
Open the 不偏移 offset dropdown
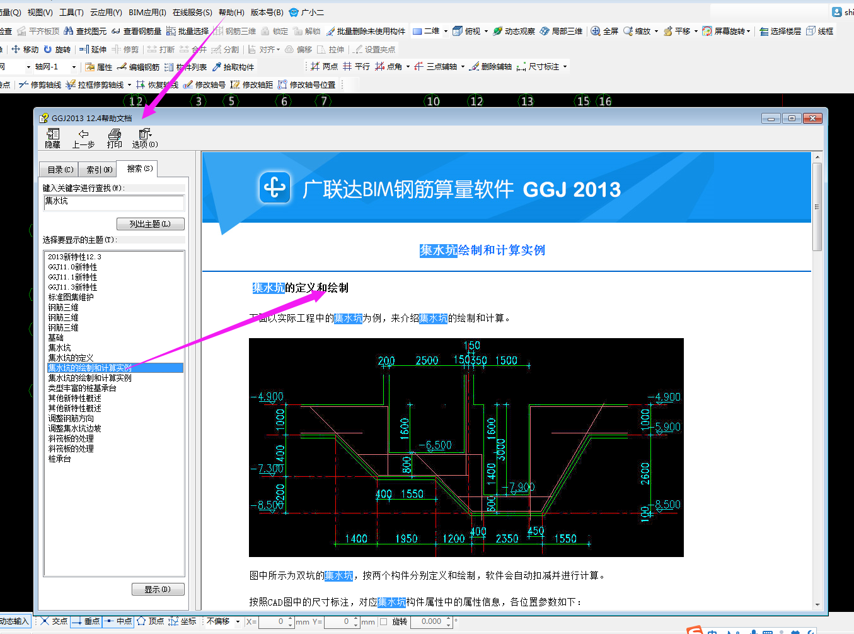point(238,621)
